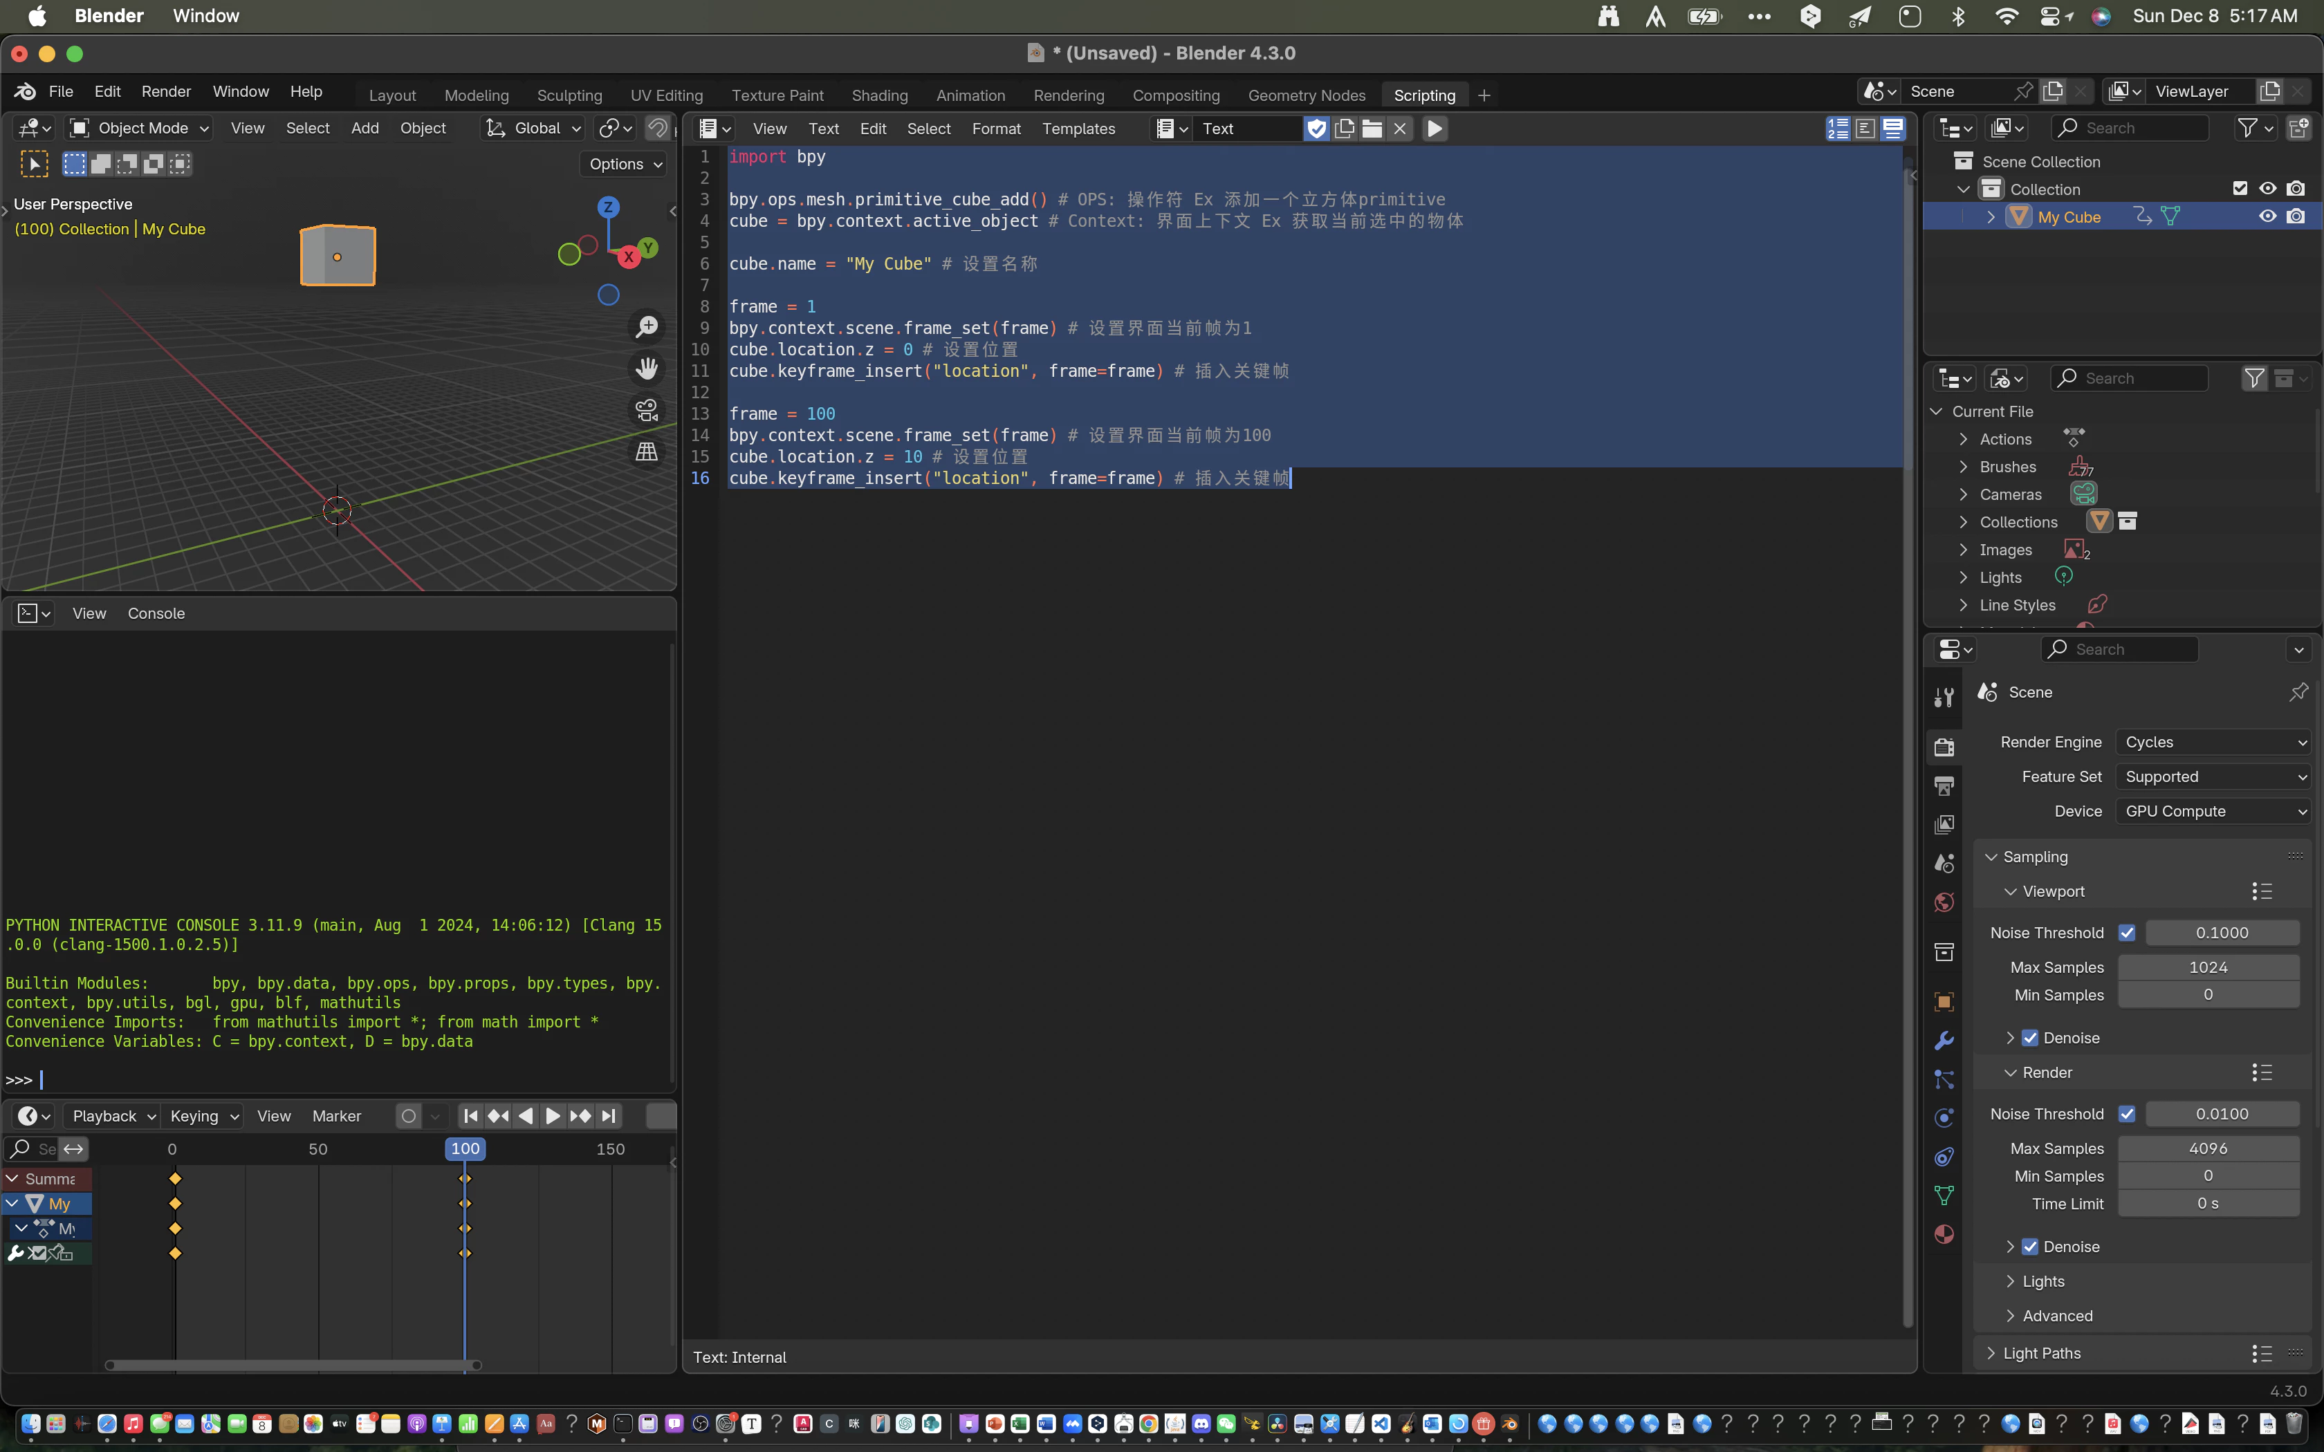Image resolution: width=2324 pixels, height=1452 pixels.
Task: Open a text file with the folder icon
Action: (x=1372, y=128)
